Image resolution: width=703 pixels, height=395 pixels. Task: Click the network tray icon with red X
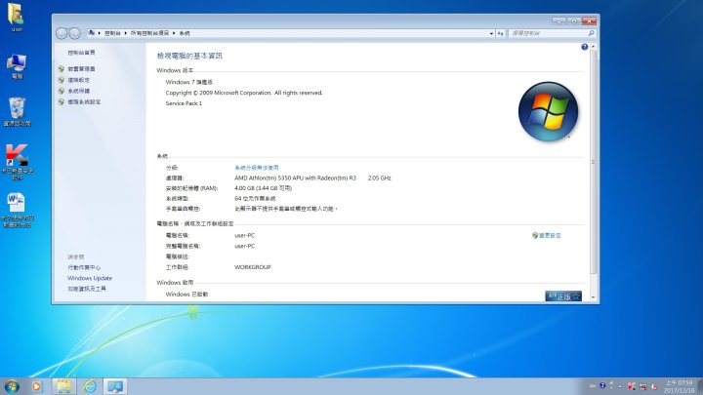coord(642,386)
